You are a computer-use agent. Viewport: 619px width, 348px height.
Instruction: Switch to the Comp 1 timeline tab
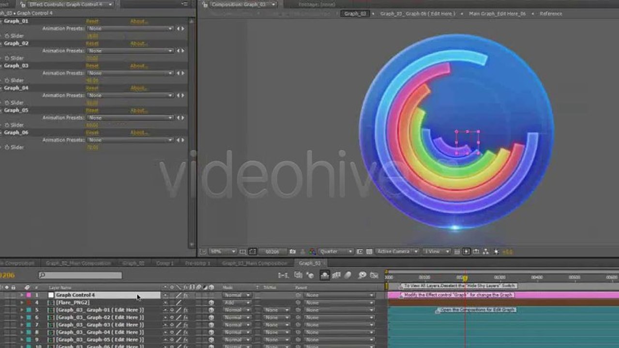coord(165,263)
